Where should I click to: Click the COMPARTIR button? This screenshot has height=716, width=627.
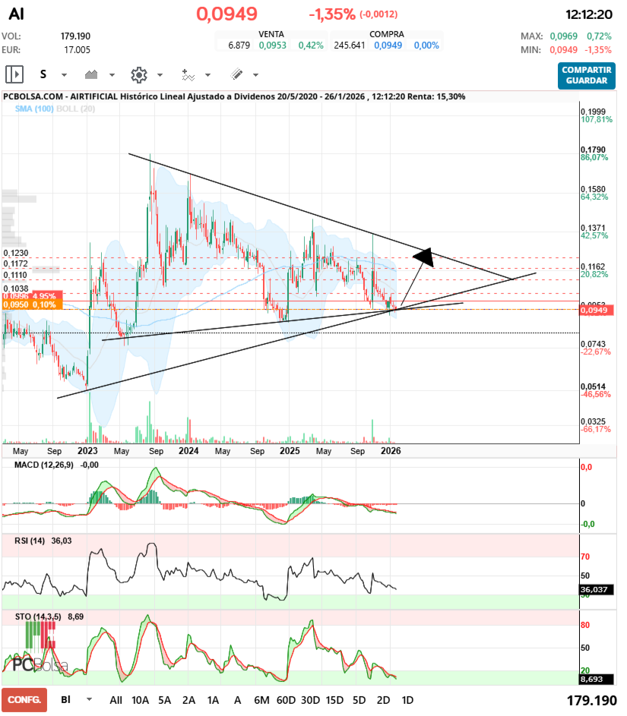(x=586, y=71)
